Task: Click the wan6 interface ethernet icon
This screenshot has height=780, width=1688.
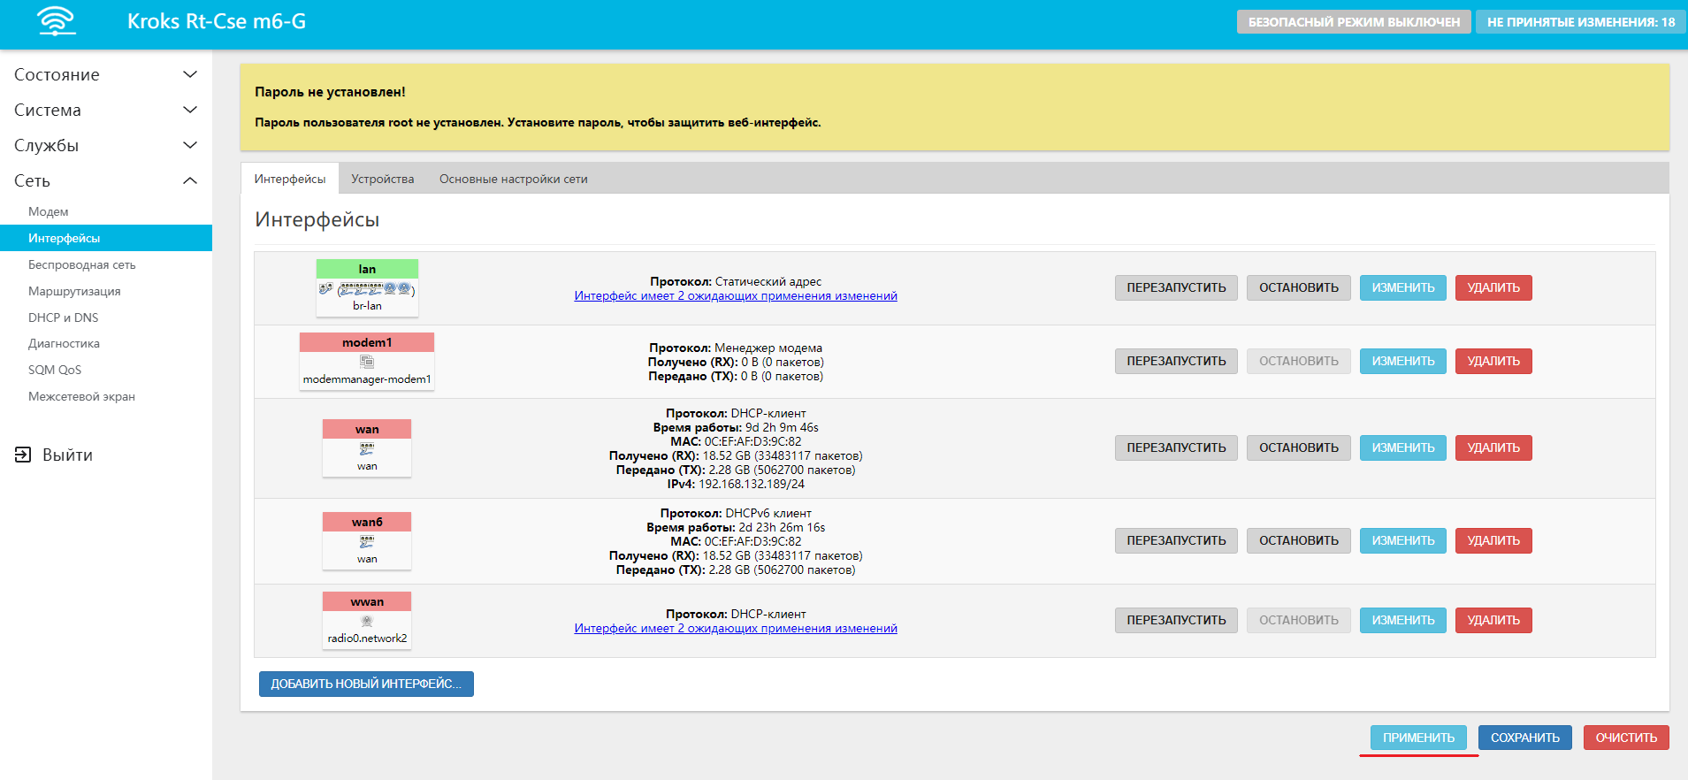Action: click(x=367, y=542)
